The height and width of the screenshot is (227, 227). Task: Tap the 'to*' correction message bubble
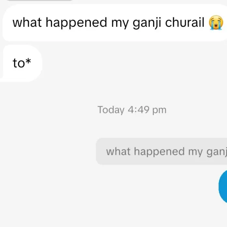point(21,63)
